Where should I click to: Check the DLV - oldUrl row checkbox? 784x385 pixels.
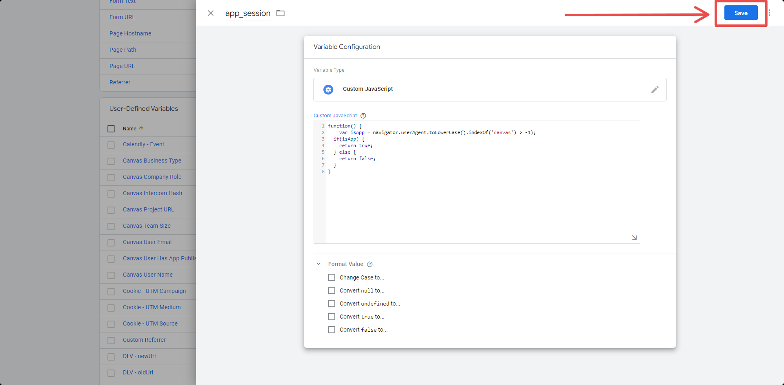[111, 373]
